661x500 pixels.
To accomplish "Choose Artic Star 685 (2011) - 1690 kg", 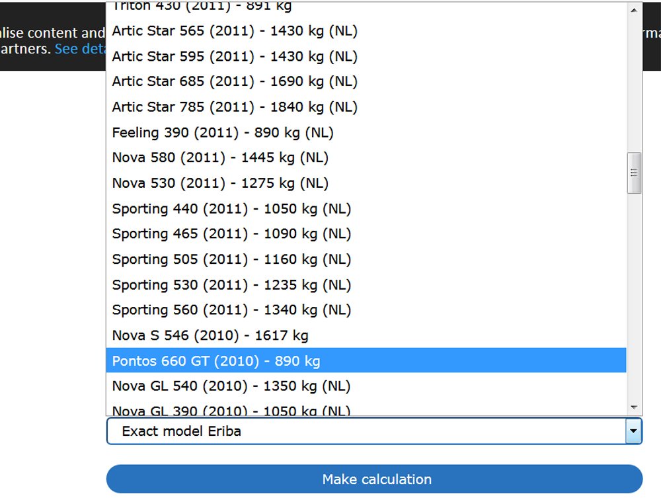I will [366, 81].
